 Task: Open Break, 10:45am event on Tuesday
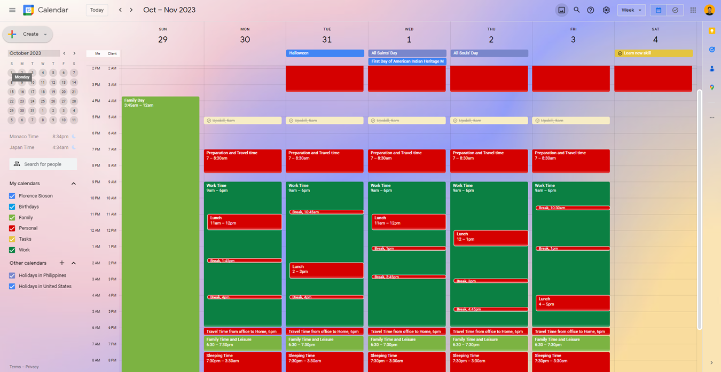click(326, 212)
